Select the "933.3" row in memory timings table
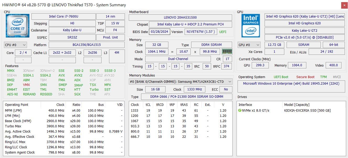This screenshot has width=348, height=158. tap(180, 126)
